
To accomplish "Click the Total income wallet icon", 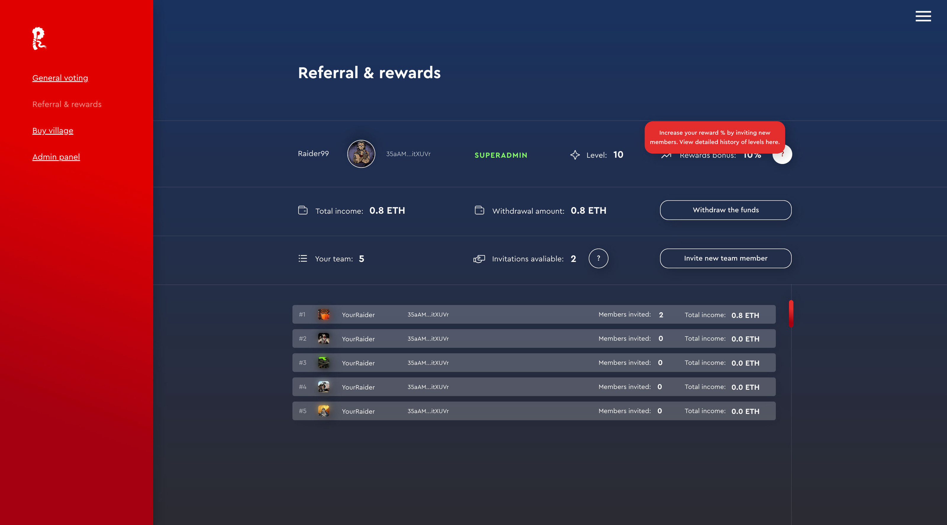I will pyautogui.click(x=302, y=210).
